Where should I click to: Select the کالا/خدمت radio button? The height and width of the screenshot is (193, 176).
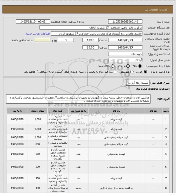(x=113, y=66)
